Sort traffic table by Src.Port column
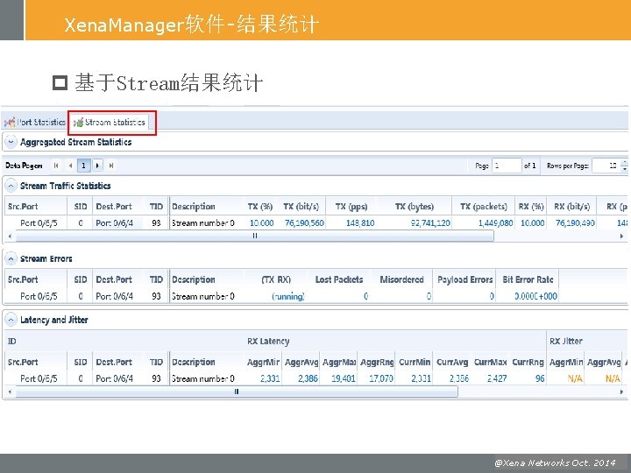This screenshot has width=631, height=473. (x=35, y=207)
